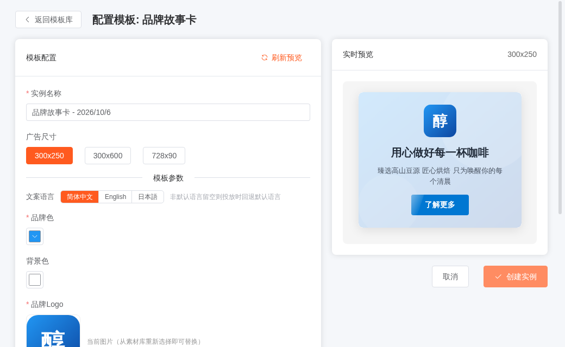The image size is (565, 347).
Task: Switch copy language to English
Action: coord(115,197)
